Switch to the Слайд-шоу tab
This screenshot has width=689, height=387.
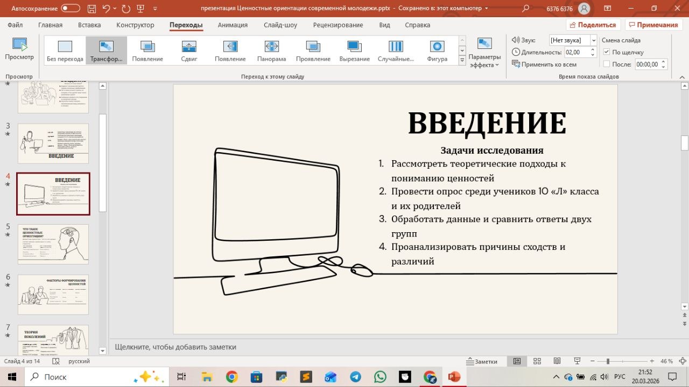(x=280, y=25)
